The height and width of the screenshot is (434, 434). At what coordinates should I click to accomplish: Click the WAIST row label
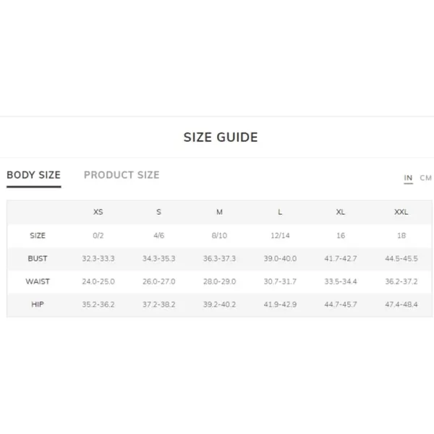pyautogui.click(x=38, y=281)
